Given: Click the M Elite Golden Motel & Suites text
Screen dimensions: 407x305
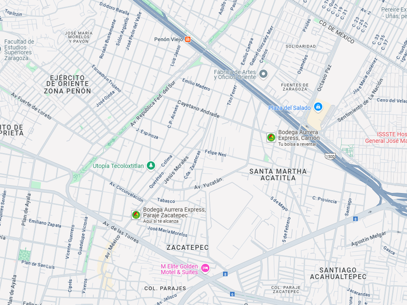Looking at the screenshot, I should tap(179, 269).
